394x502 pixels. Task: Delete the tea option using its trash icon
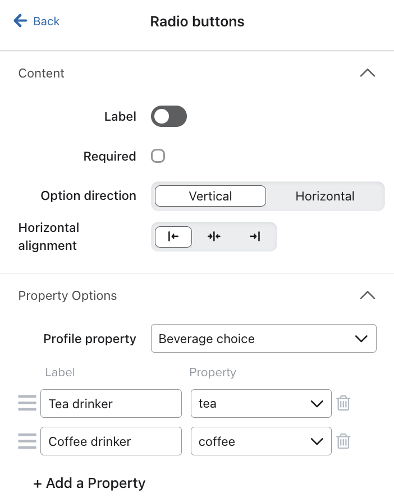pos(343,403)
